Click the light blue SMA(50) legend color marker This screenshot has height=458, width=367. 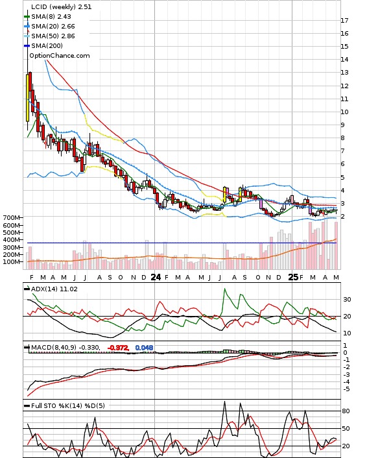(27, 36)
